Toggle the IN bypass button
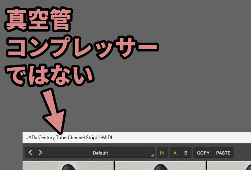The height and width of the screenshot is (170, 251). [x=162, y=153]
